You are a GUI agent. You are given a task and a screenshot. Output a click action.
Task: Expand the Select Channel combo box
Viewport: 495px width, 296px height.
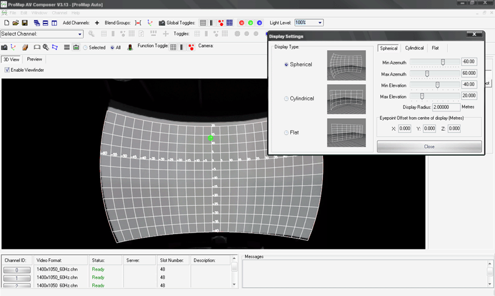coord(81,34)
